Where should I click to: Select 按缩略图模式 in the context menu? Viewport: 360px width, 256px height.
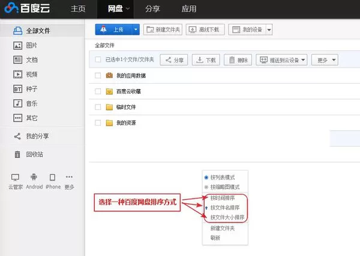[x=225, y=187]
